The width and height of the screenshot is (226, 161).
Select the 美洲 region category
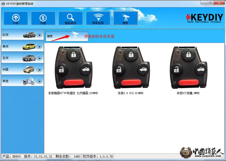tap(23, 46)
